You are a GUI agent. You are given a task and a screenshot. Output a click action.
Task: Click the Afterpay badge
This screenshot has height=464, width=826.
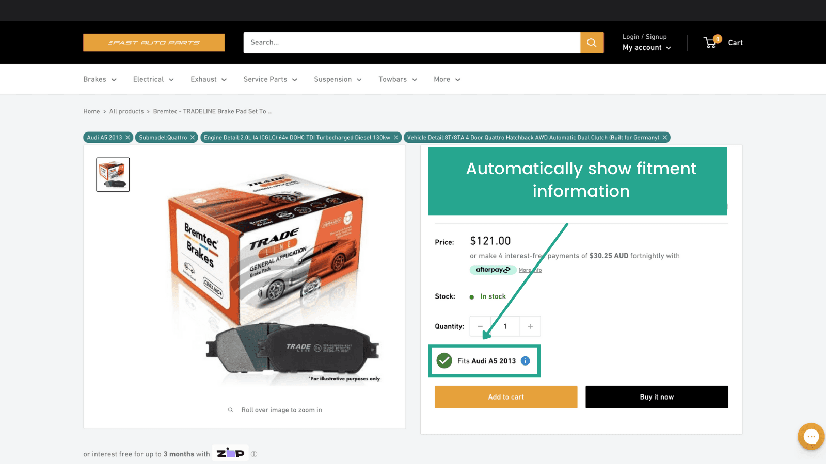pyautogui.click(x=493, y=270)
